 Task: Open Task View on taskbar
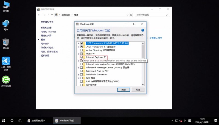tap(20, 121)
